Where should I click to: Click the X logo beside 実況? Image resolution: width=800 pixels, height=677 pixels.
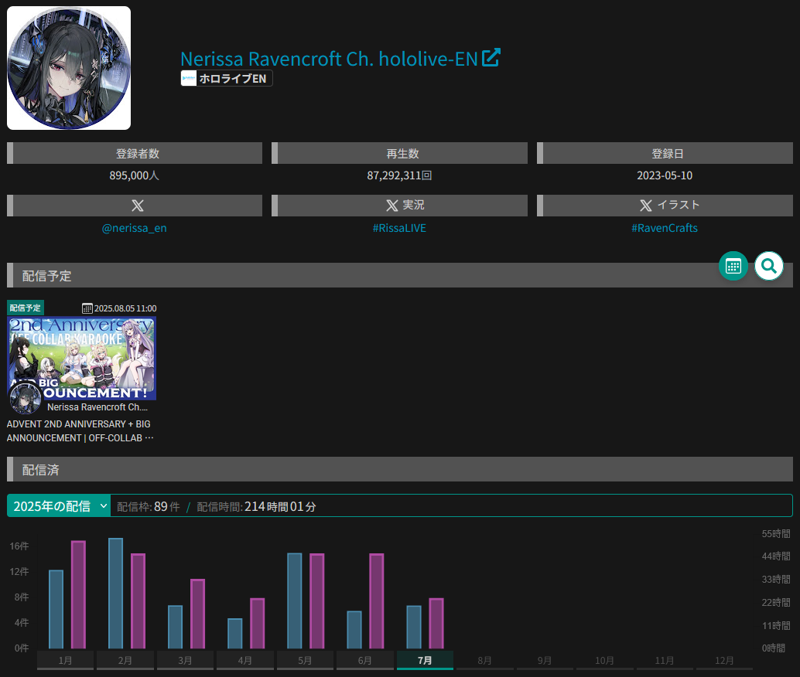[x=391, y=206]
